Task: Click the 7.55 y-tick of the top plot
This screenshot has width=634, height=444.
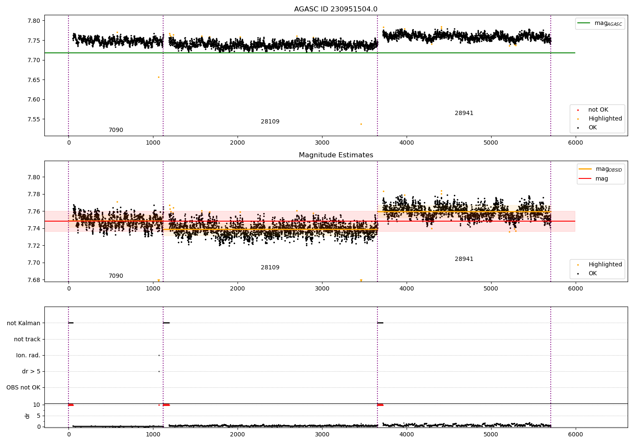Action: pos(34,119)
